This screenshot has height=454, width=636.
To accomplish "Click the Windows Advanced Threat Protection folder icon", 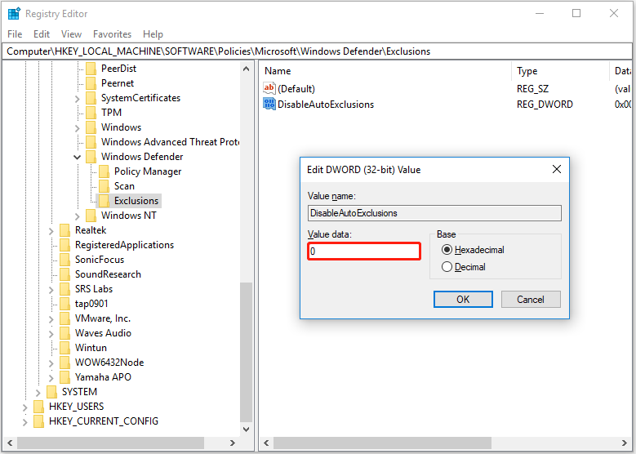I will (x=91, y=142).
